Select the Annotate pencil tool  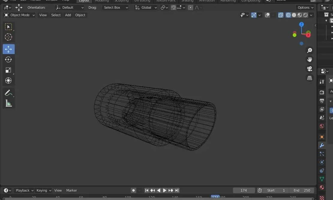coord(8,93)
